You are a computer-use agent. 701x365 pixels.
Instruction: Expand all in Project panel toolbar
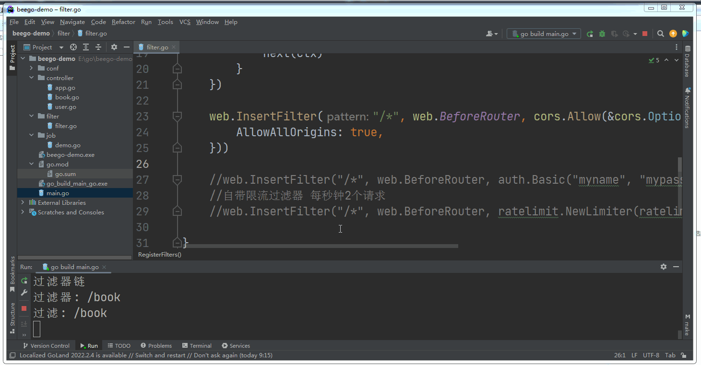click(x=86, y=47)
